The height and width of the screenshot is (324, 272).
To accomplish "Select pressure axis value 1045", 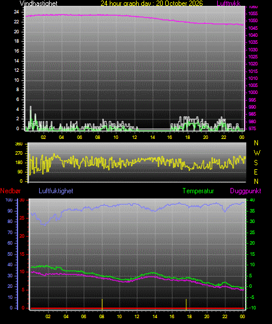I will click(x=253, y=28).
